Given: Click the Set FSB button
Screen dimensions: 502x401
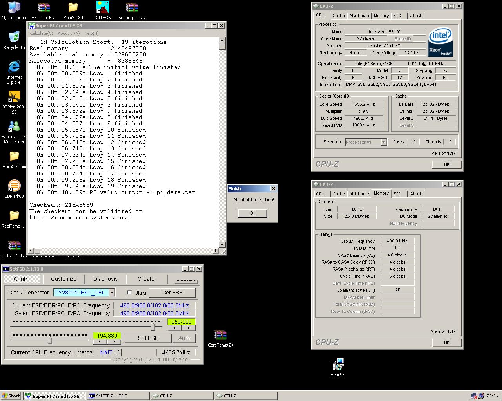Looking at the screenshot, I should 148,338.
